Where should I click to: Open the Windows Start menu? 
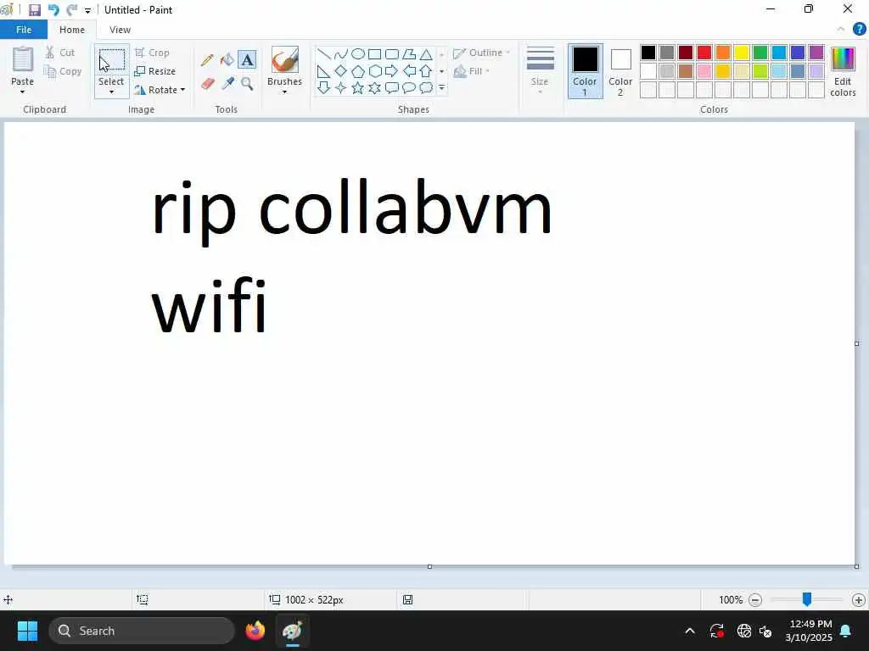click(27, 631)
